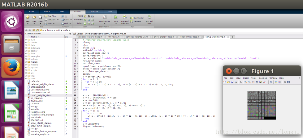Select conv1_weights_vis.m in Current Folder
The height and width of the screenshot is (138, 303).
41,95
